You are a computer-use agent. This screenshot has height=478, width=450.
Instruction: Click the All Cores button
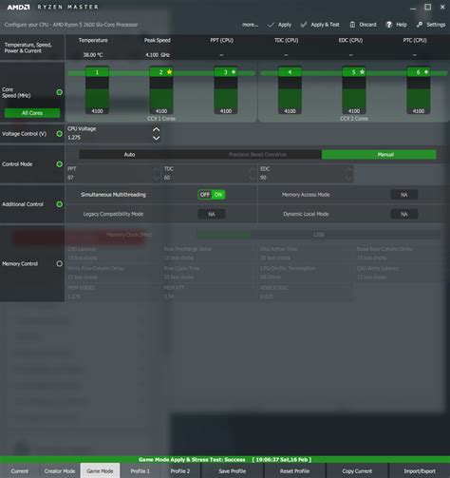pos(32,113)
